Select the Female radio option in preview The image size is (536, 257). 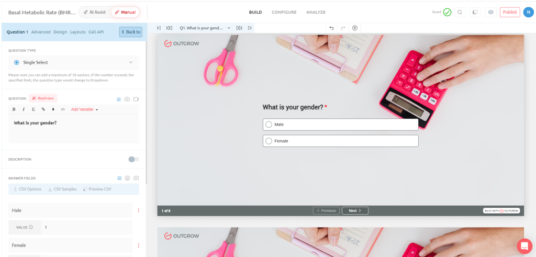pos(269,141)
